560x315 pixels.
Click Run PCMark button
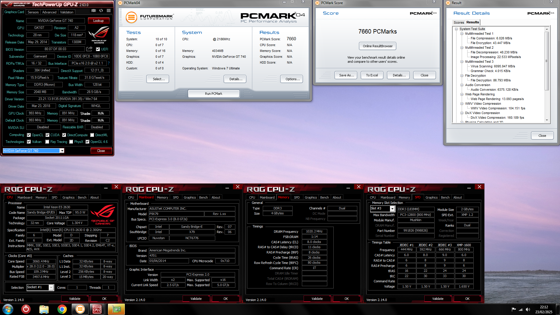click(x=213, y=94)
